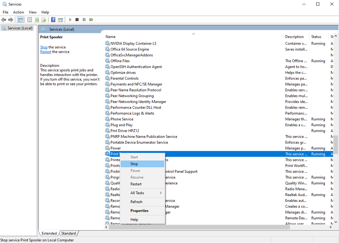Click the Show/Hide Console Tree icon
Viewport: 339px width, 243px height.
[20, 20]
